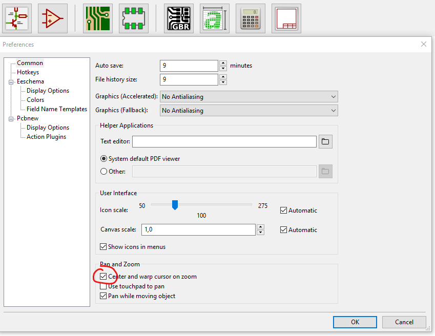Open the Eeschema schematic editor icon
This screenshot has height=336, width=435.
(17, 18)
